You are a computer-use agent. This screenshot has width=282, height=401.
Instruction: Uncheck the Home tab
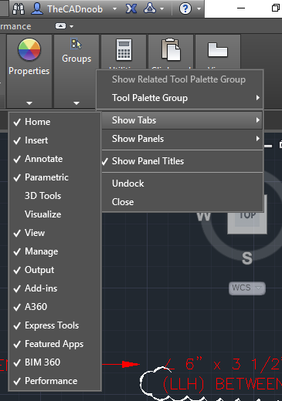(x=55, y=122)
